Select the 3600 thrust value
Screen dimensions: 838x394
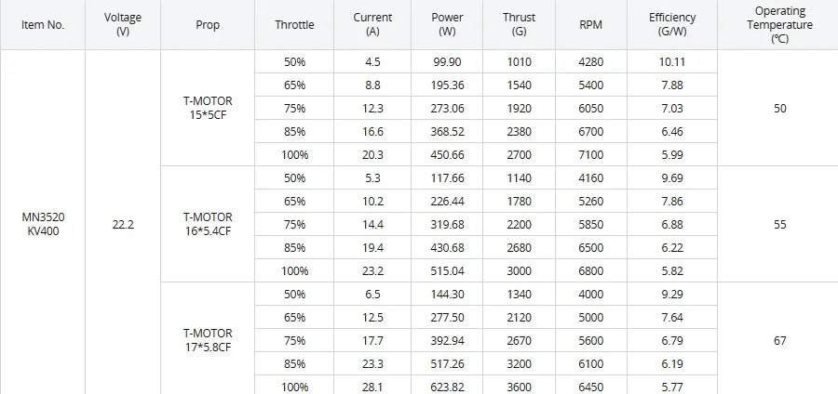point(519,387)
